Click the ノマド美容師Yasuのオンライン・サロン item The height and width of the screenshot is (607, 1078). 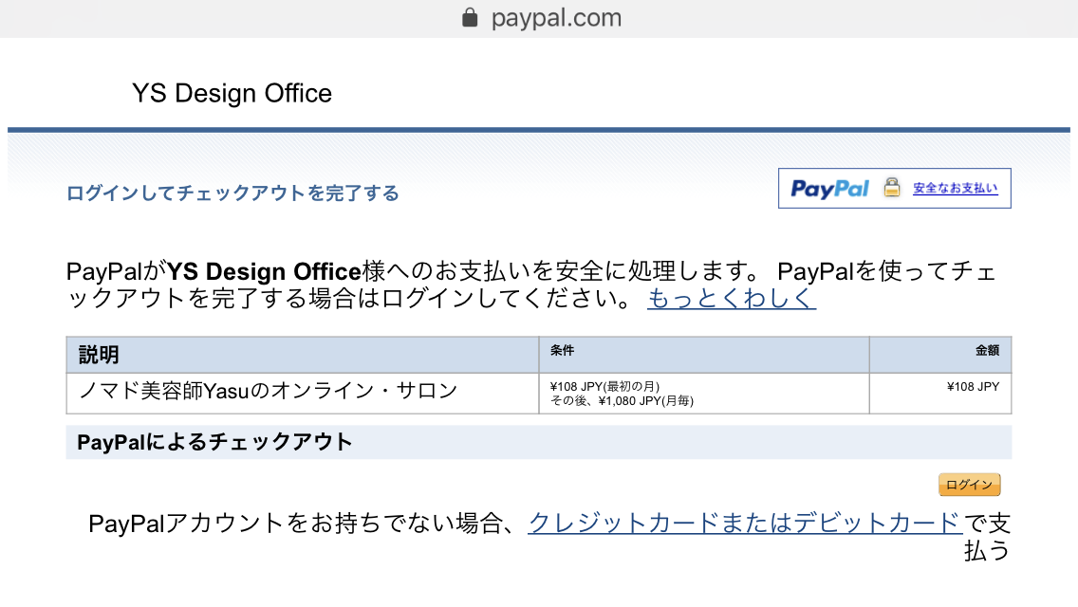269,391
